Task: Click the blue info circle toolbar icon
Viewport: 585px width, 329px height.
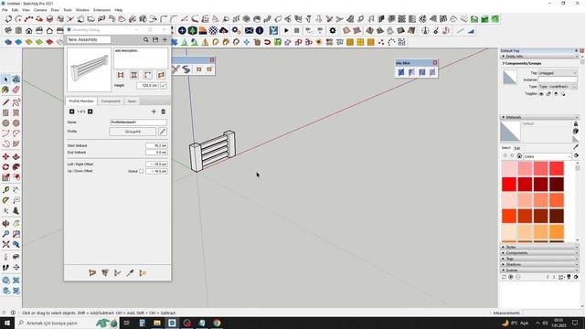Action: [260, 30]
